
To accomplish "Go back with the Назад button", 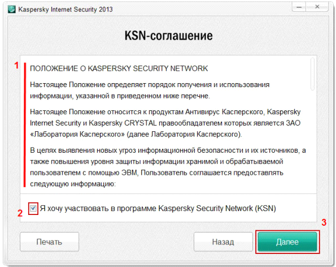I will [x=223, y=242].
